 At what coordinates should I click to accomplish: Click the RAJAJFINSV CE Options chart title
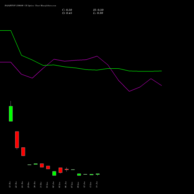pyautogui.click(x=30, y=6)
